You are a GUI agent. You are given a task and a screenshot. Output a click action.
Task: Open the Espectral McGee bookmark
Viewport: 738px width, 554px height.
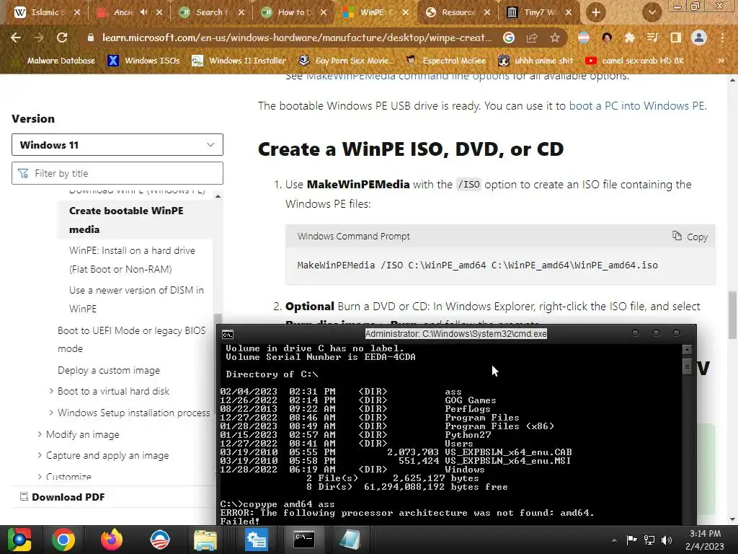coord(446,61)
